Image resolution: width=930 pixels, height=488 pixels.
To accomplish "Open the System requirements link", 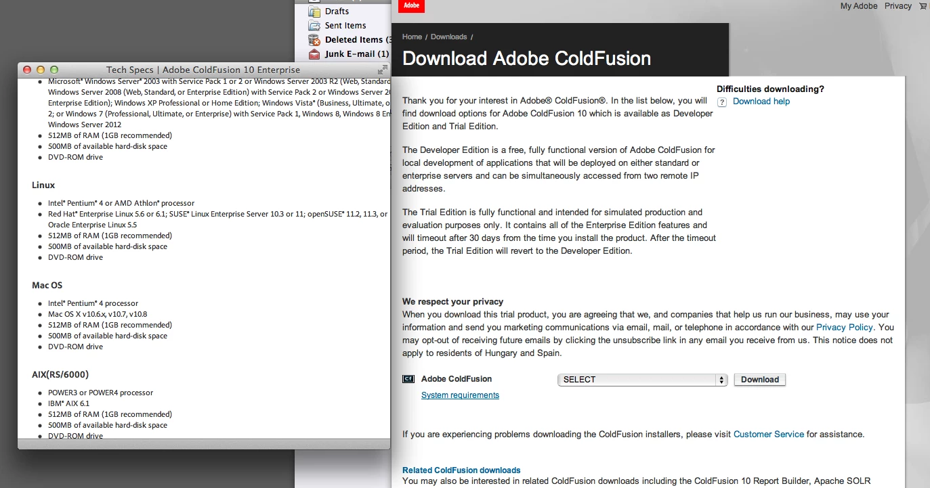I will click(x=460, y=395).
